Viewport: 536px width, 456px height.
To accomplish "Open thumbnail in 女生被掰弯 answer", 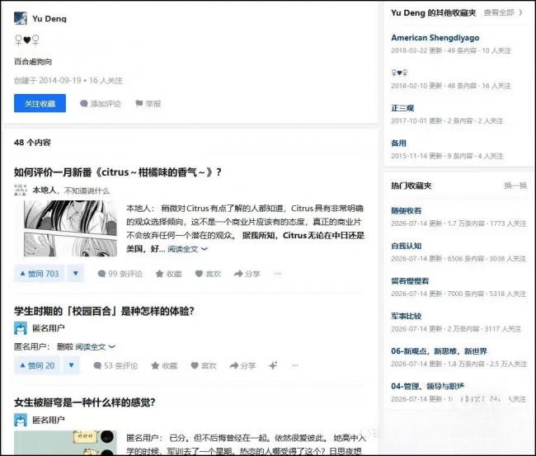I will tap(65, 443).
